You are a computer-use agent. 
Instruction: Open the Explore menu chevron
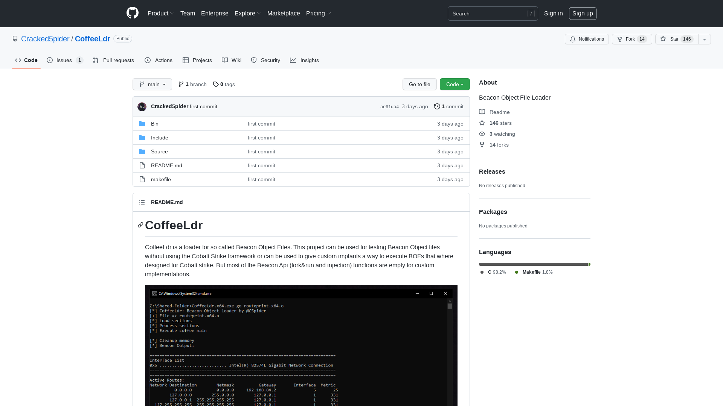click(259, 14)
